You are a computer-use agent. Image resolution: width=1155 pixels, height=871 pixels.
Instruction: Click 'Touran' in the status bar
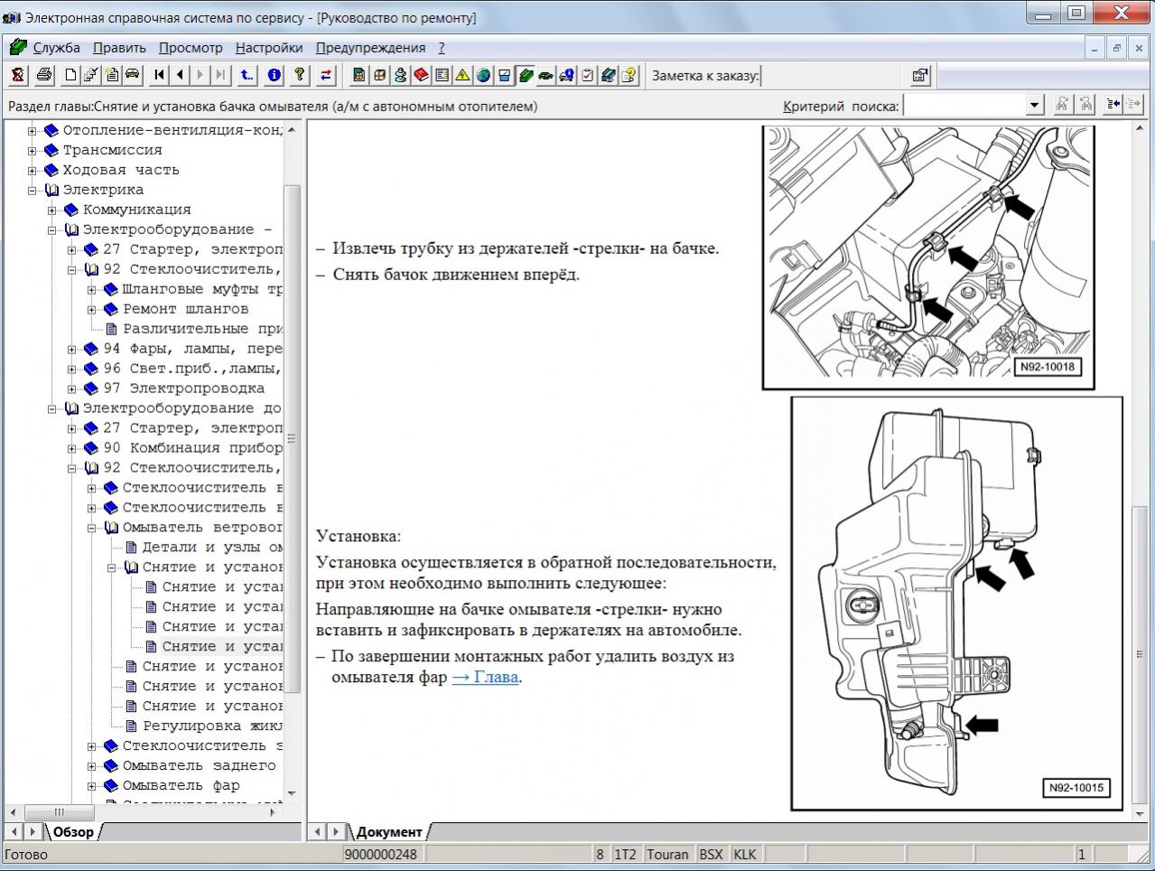pos(667,854)
